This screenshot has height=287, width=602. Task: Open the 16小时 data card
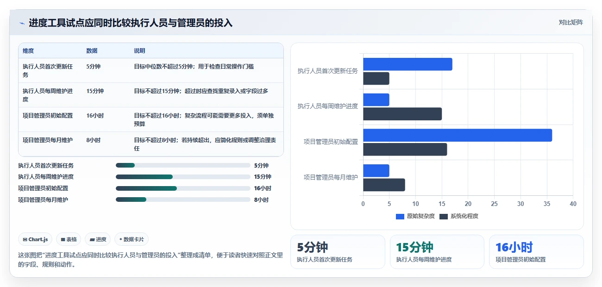coord(536,252)
